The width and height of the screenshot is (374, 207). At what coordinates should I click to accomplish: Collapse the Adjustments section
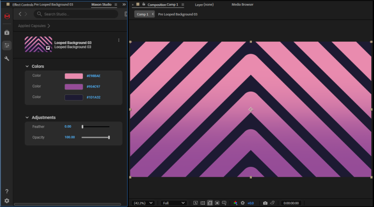pos(27,117)
